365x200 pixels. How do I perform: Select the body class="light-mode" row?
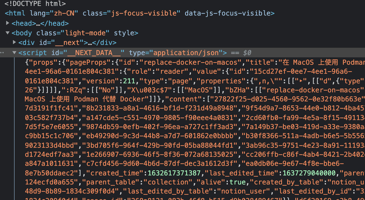(75, 33)
